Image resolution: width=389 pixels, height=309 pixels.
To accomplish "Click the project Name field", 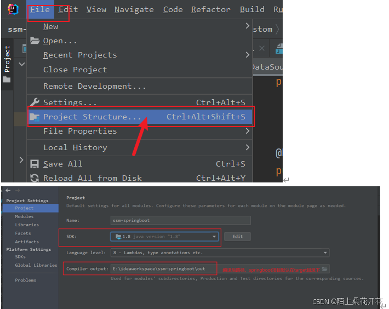I will [181, 220].
